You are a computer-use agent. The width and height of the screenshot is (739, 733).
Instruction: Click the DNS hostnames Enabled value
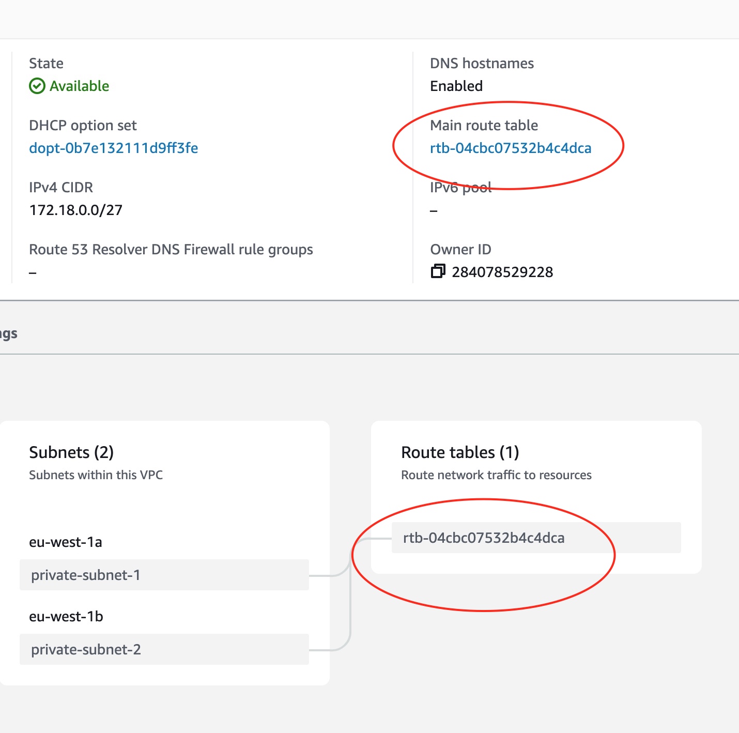point(456,86)
